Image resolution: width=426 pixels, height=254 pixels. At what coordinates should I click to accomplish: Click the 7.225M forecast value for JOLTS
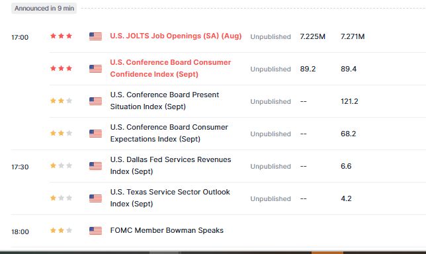312,36
